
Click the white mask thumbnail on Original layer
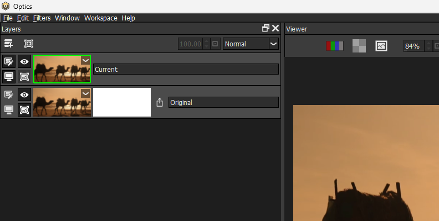(122, 102)
